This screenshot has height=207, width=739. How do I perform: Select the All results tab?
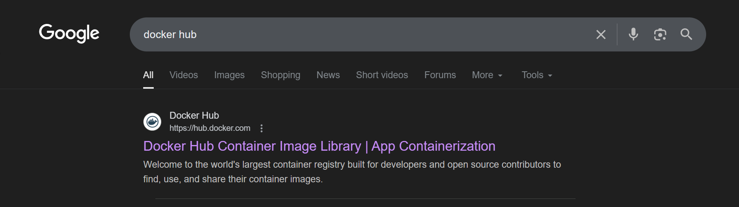(x=148, y=75)
